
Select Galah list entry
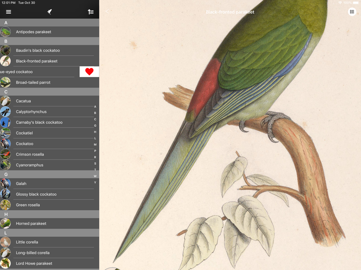(x=49, y=184)
